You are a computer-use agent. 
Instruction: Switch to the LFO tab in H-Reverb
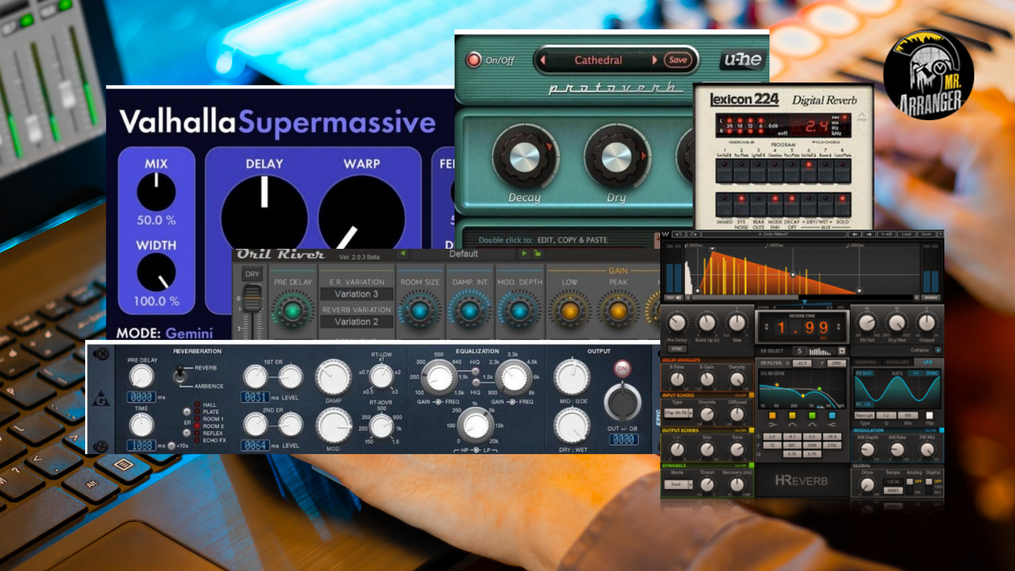click(x=927, y=362)
